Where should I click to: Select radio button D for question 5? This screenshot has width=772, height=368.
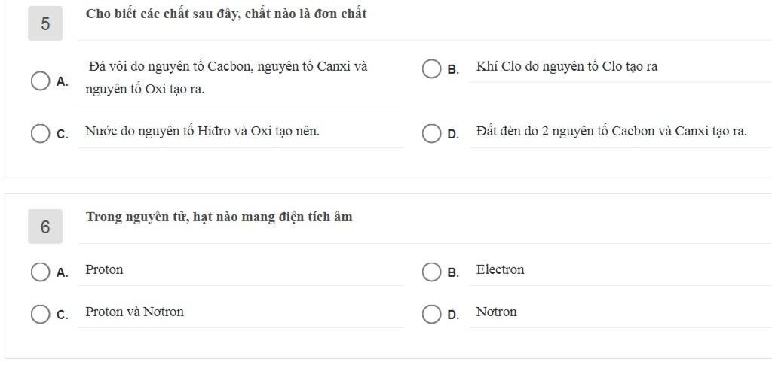pyautogui.click(x=431, y=134)
